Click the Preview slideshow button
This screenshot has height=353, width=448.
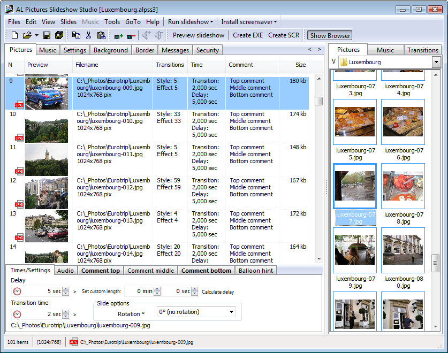199,35
